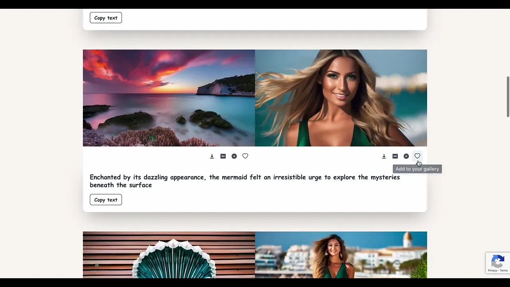Viewport: 510px width, 287px height.
Task: Open the blonde woman in green dress thumbnail
Action: tap(341, 98)
